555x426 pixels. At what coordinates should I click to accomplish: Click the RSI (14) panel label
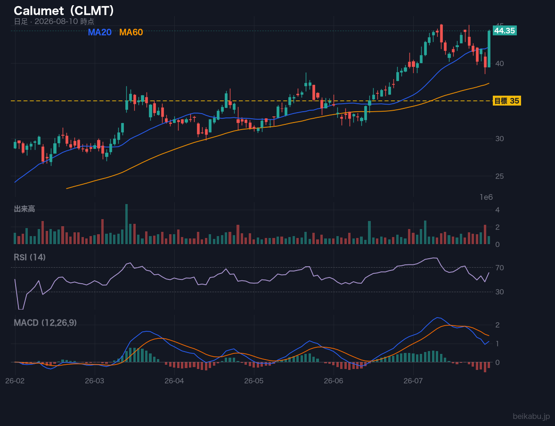click(30, 257)
